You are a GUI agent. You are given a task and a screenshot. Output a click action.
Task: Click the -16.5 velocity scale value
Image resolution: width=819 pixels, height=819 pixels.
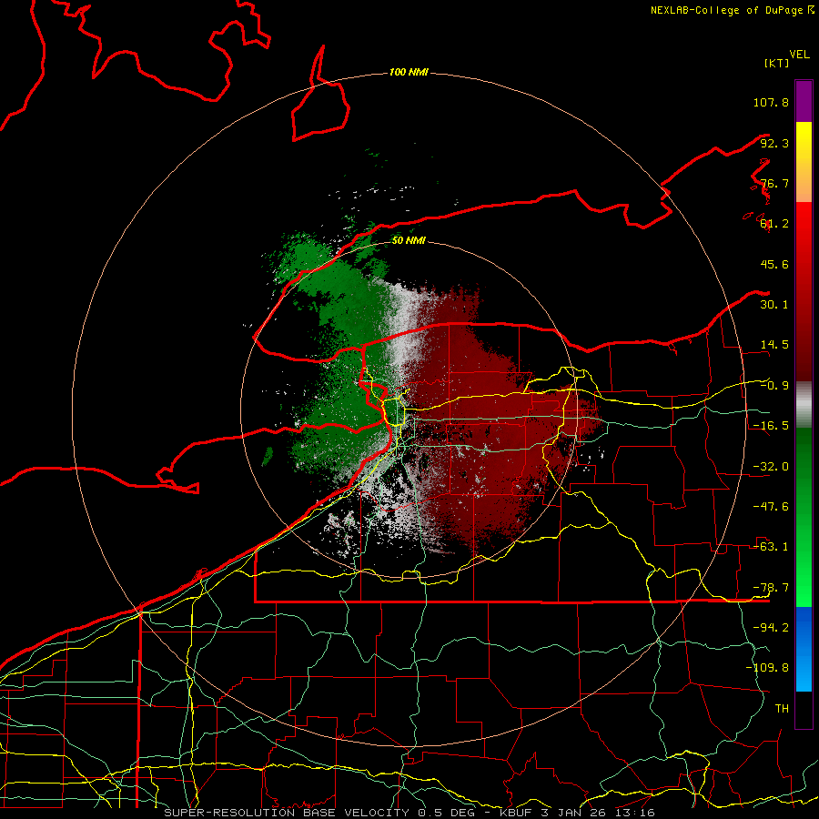coord(771,426)
